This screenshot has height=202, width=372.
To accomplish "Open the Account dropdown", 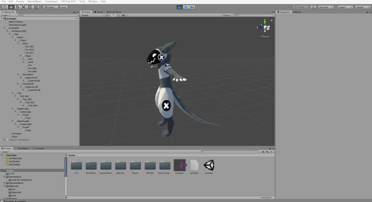I will (326, 7).
